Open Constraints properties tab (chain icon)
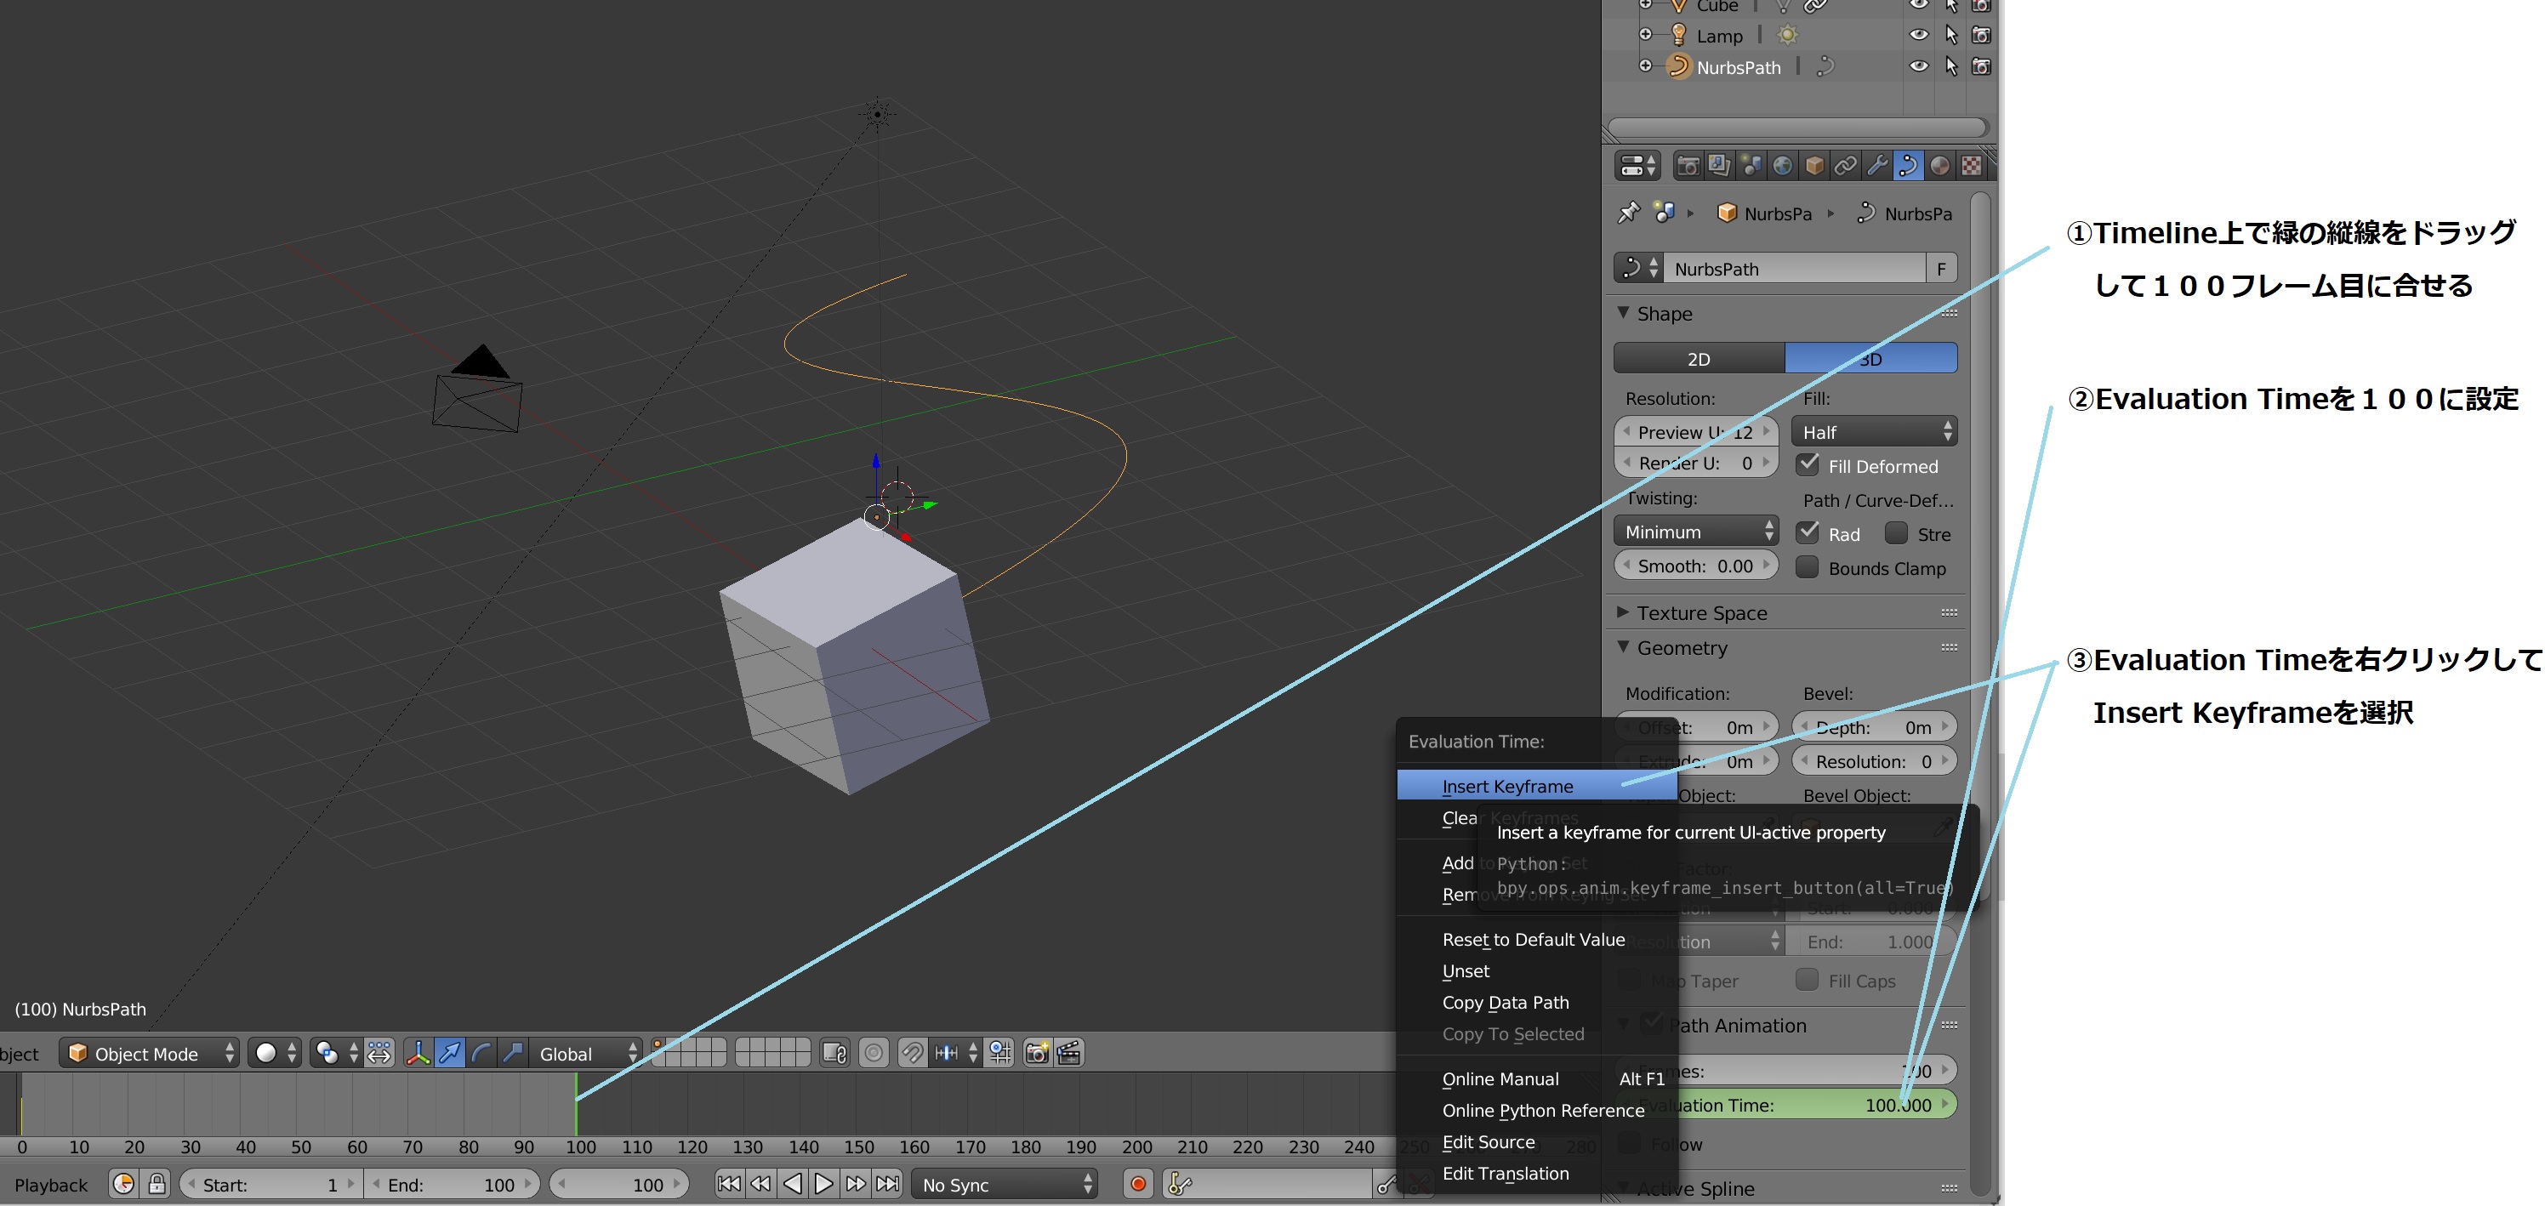This screenshot has height=1206, width=2545. pos(1846,166)
